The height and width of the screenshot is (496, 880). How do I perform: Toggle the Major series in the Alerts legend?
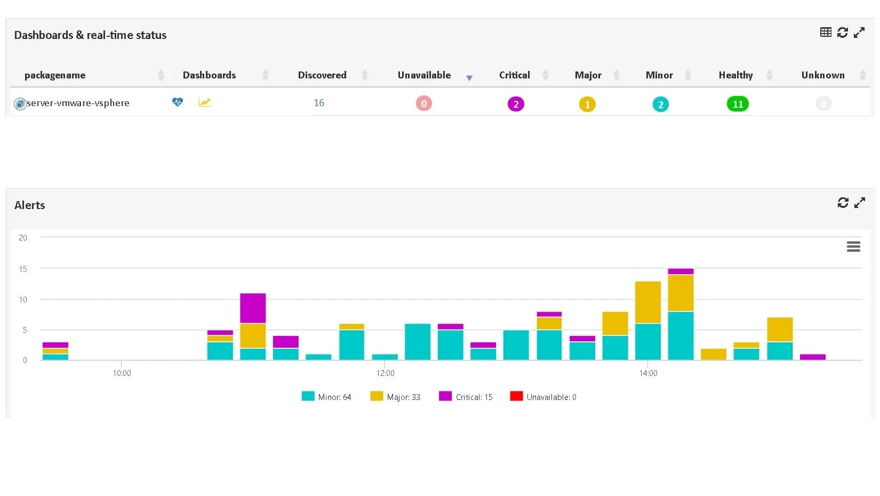click(x=404, y=397)
